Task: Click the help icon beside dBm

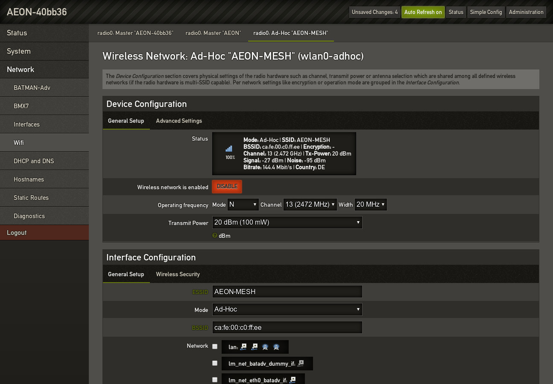Action: (x=215, y=236)
